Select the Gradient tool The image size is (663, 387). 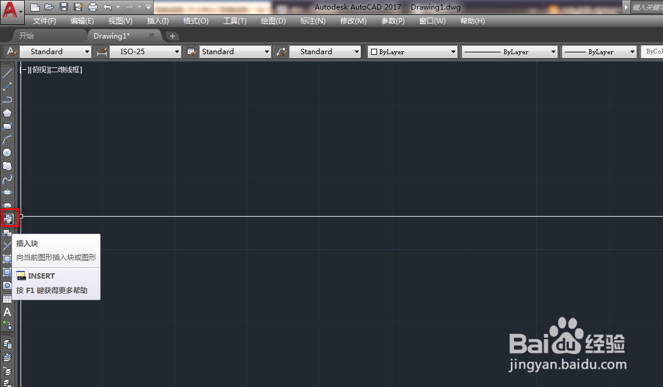coord(7,272)
